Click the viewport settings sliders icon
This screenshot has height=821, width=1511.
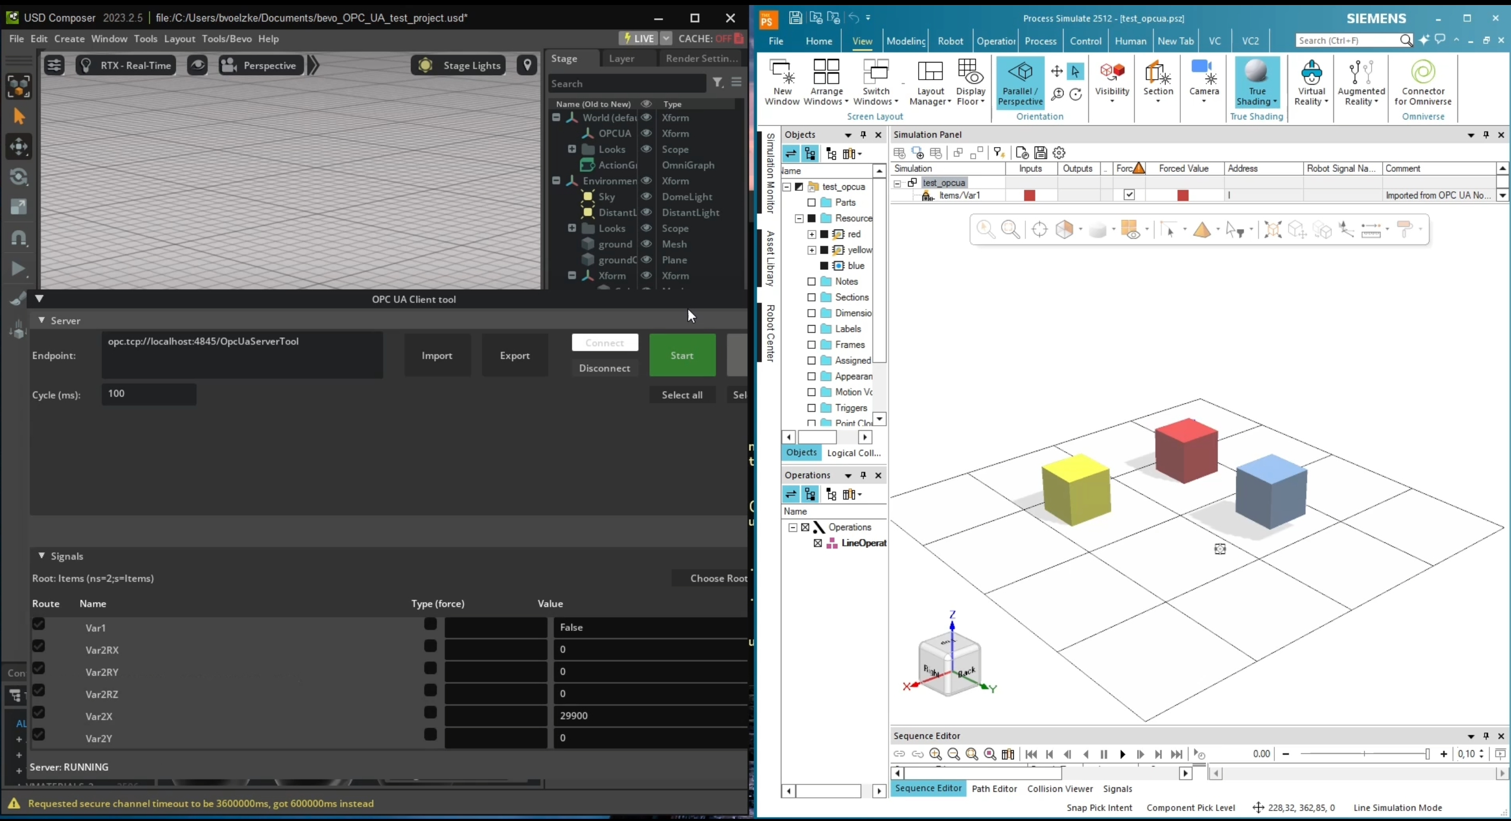[55, 65]
